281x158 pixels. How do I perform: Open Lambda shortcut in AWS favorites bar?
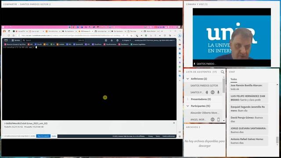tap(61, 44)
